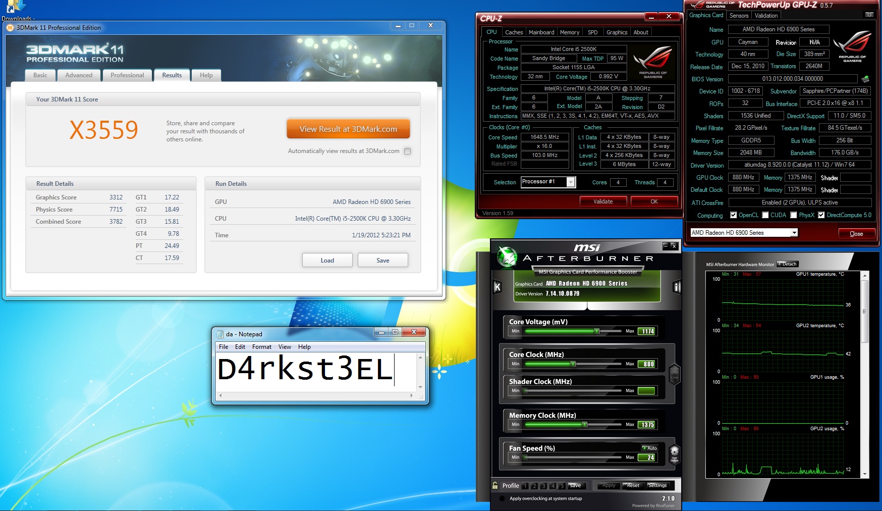882x511 pixels.
Task: Click the Afterburner profile save button
Action: pyautogui.click(x=575, y=485)
